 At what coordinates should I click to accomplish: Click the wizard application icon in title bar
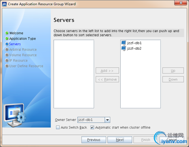4,4
